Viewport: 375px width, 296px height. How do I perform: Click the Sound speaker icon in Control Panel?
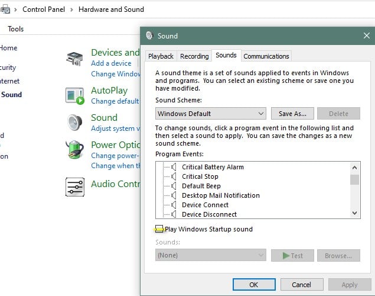tap(74, 123)
